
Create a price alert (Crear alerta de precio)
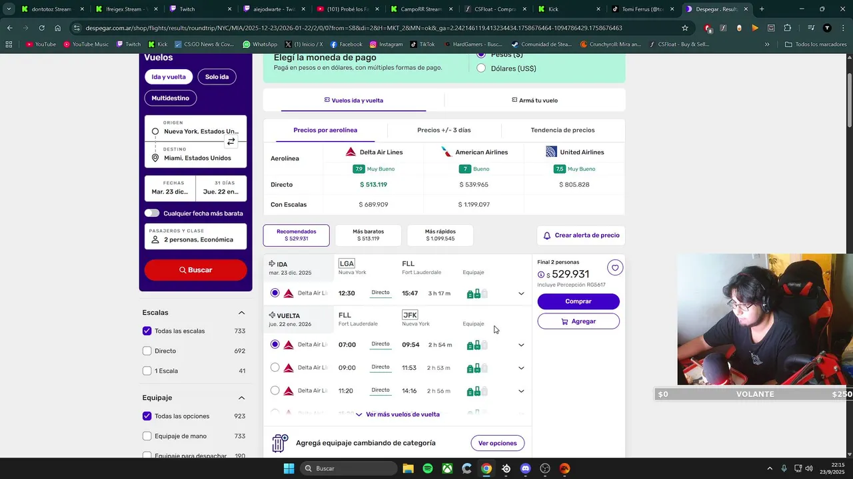coord(581,236)
